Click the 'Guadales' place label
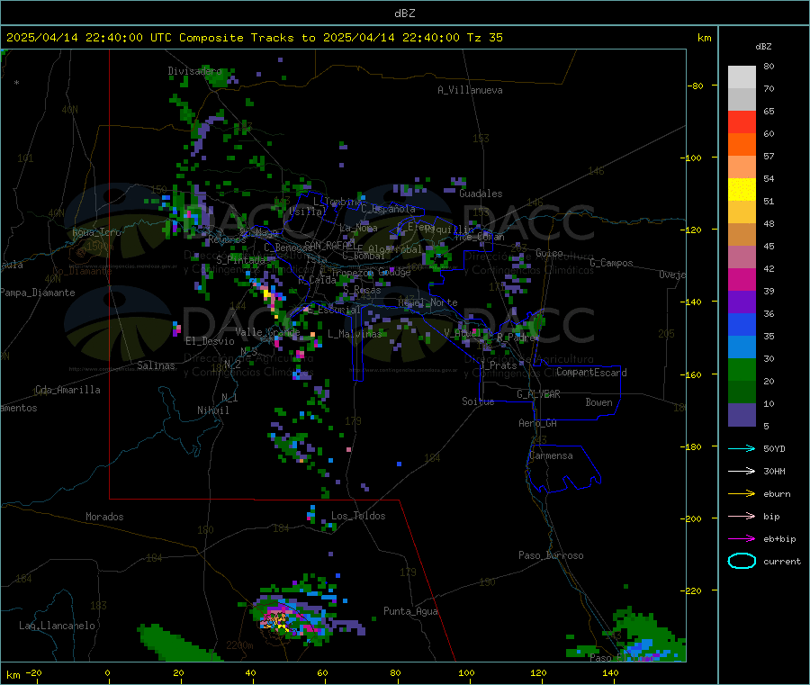 tap(481, 194)
